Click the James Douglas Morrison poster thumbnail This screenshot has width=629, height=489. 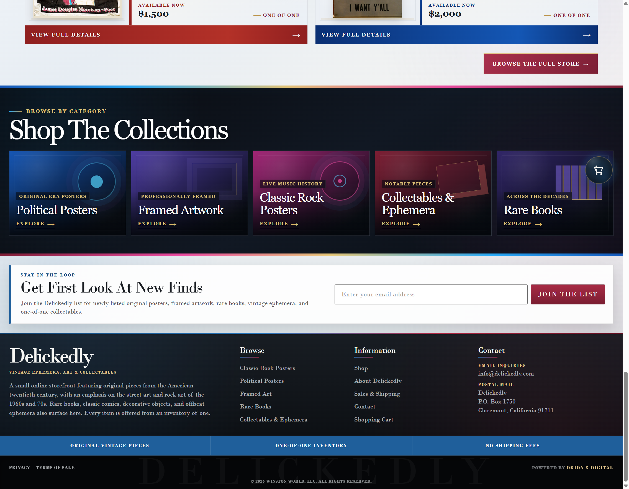77,9
